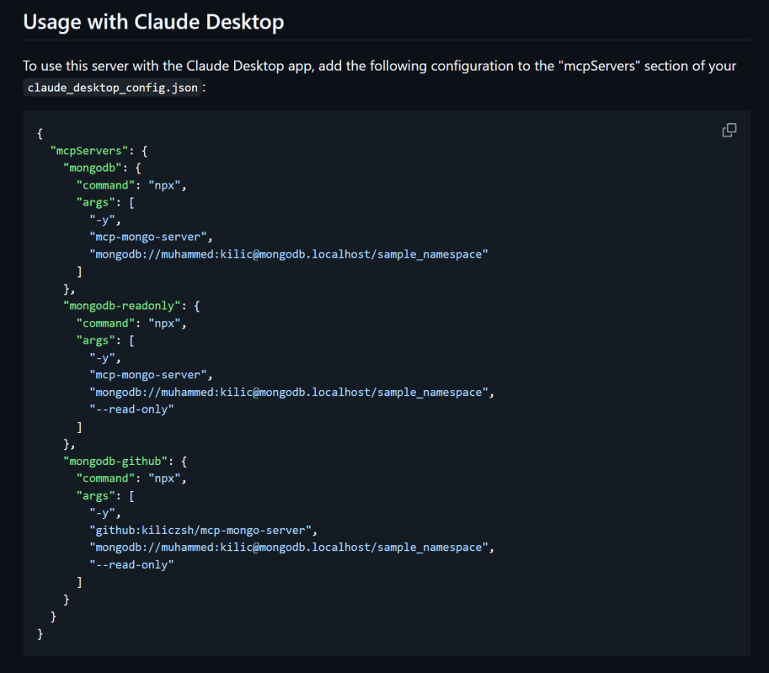The width and height of the screenshot is (769, 673).
Task: Click "command": "npx" under mongodb-readonly
Action: [x=131, y=323]
